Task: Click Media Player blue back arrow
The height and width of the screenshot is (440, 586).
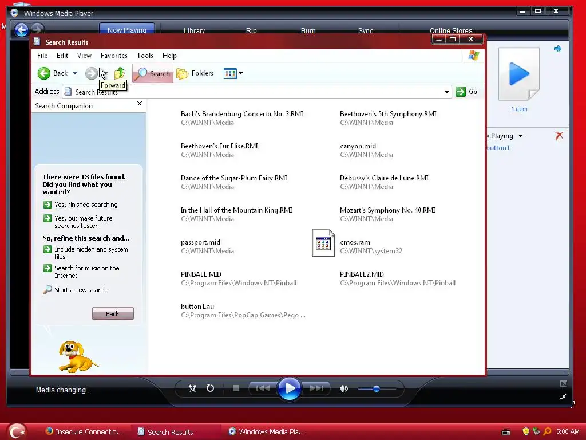Action: 21,30
